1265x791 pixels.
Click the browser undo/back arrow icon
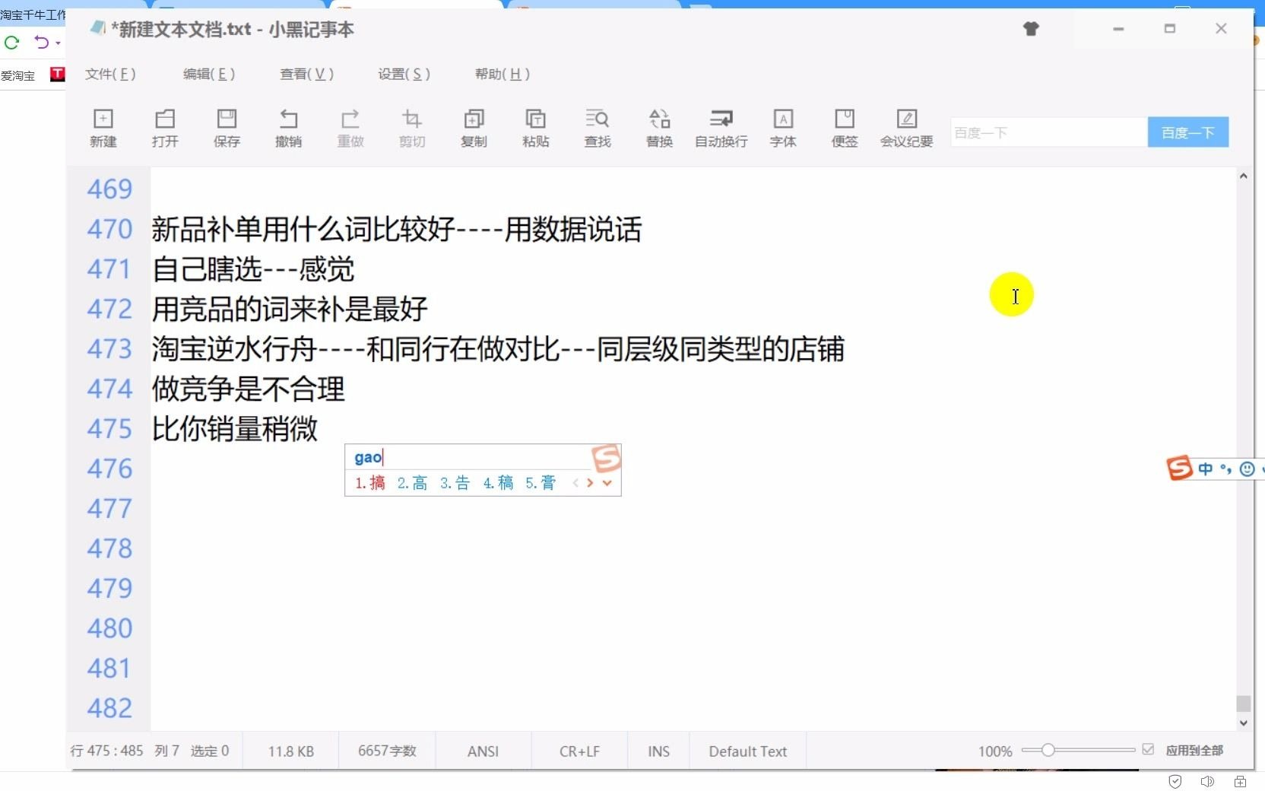coord(42,43)
